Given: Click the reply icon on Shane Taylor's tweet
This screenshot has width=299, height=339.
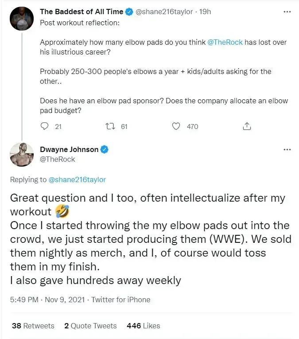Looking at the screenshot, I should tap(45, 126).
